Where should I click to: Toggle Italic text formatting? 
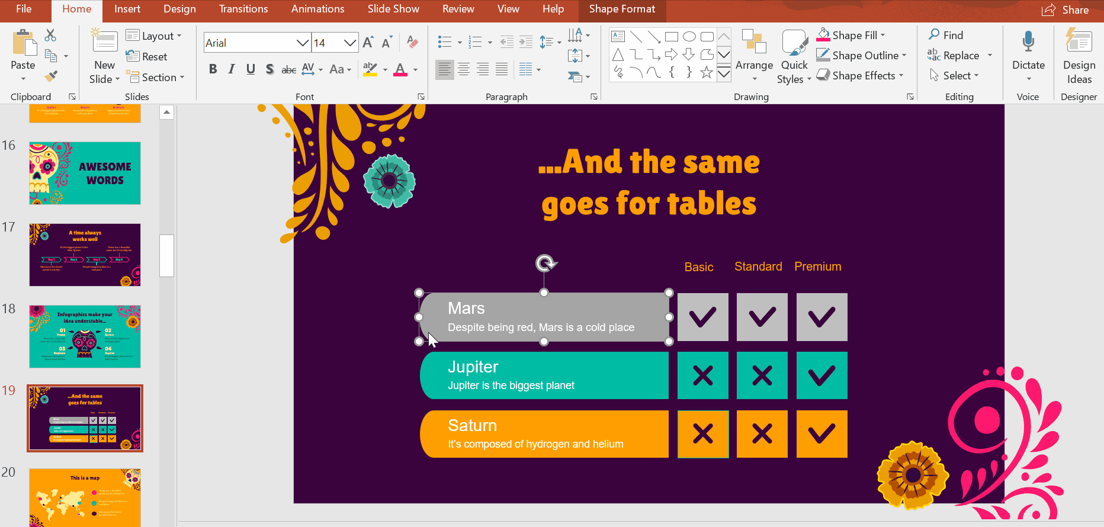(232, 69)
